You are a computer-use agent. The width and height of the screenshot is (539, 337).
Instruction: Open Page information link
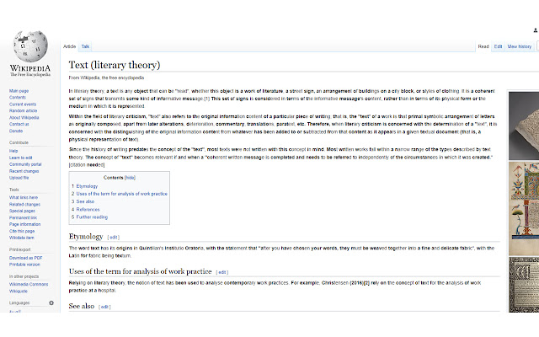[x=24, y=225]
